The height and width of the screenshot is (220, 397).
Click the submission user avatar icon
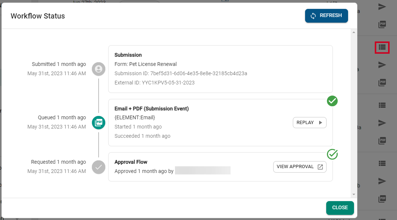(x=99, y=69)
